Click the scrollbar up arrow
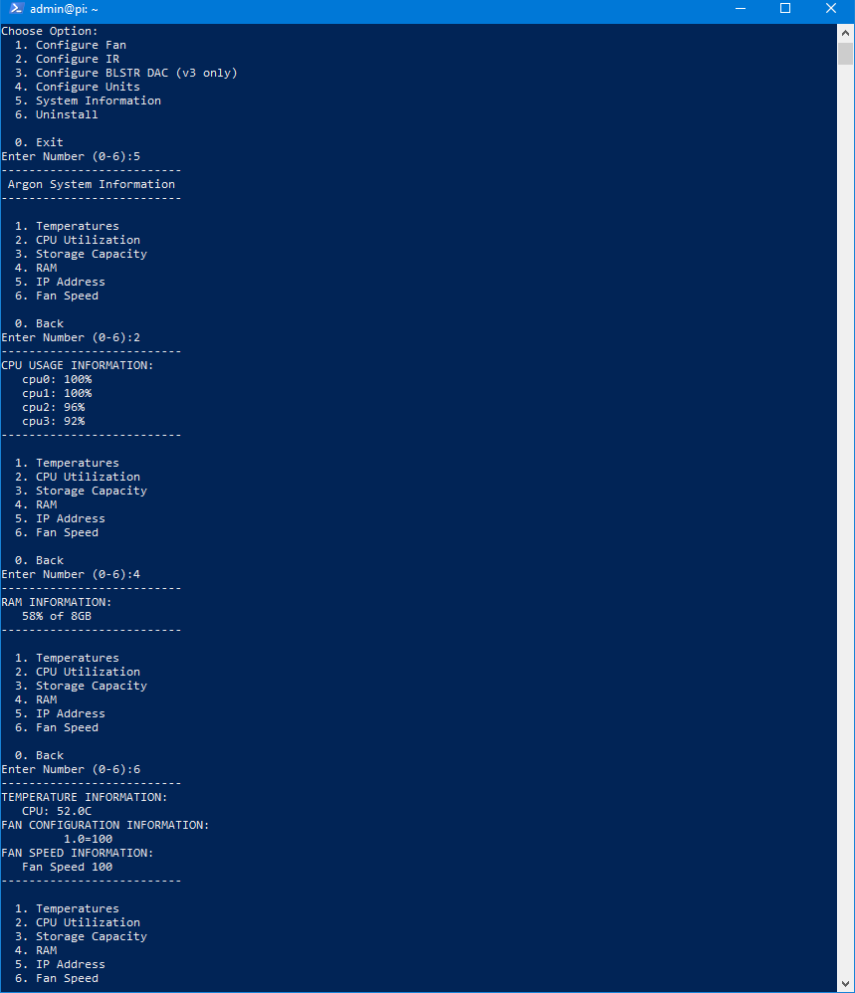This screenshot has width=855, height=993. (845, 32)
